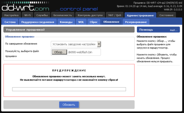Open the ещё... help link

[x=174, y=30]
